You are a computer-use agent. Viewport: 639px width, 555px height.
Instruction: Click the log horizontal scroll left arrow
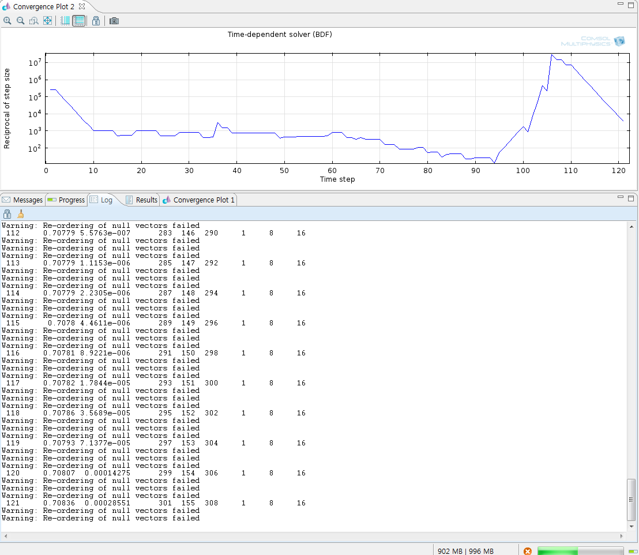5,536
